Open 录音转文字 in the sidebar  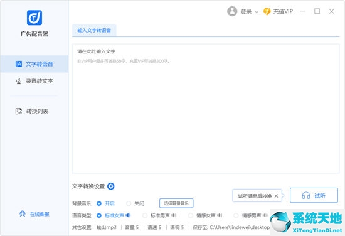tap(34, 81)
